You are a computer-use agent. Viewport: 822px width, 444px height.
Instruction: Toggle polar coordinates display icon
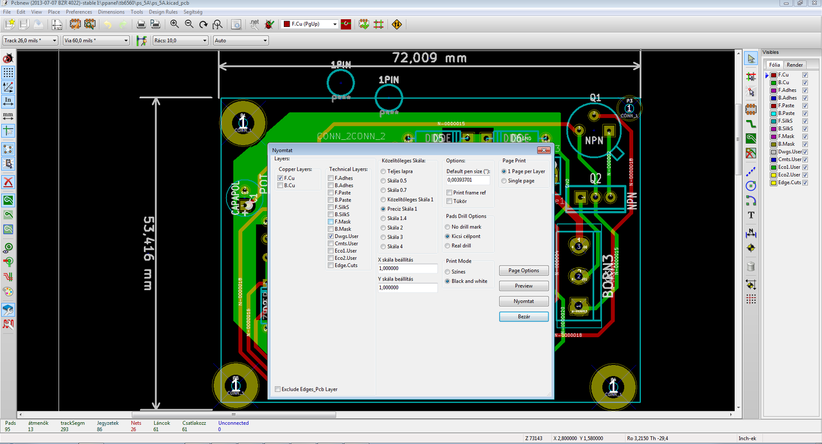coord(8,87)
